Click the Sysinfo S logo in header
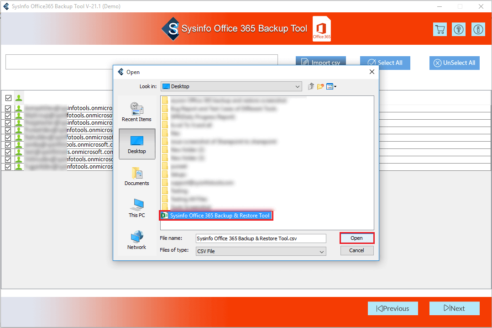Viewport: 492px width, 328px height. coord(171,29)
